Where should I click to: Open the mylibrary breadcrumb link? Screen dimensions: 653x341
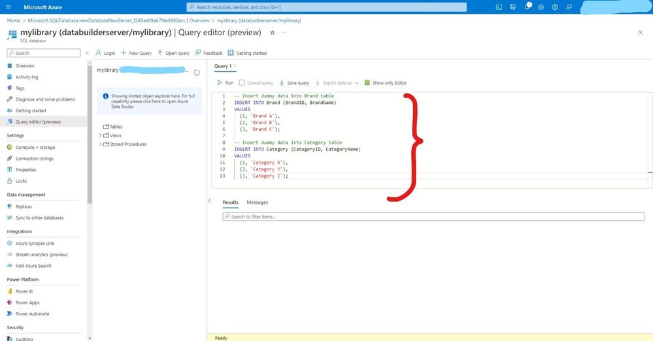pyautogui.click(x=259, y=20)
